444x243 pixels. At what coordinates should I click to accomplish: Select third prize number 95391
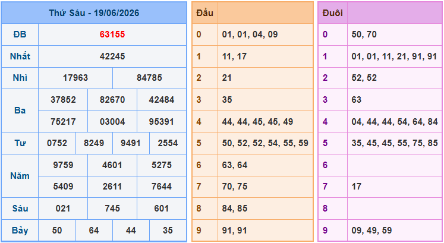(x=162, y=122)
